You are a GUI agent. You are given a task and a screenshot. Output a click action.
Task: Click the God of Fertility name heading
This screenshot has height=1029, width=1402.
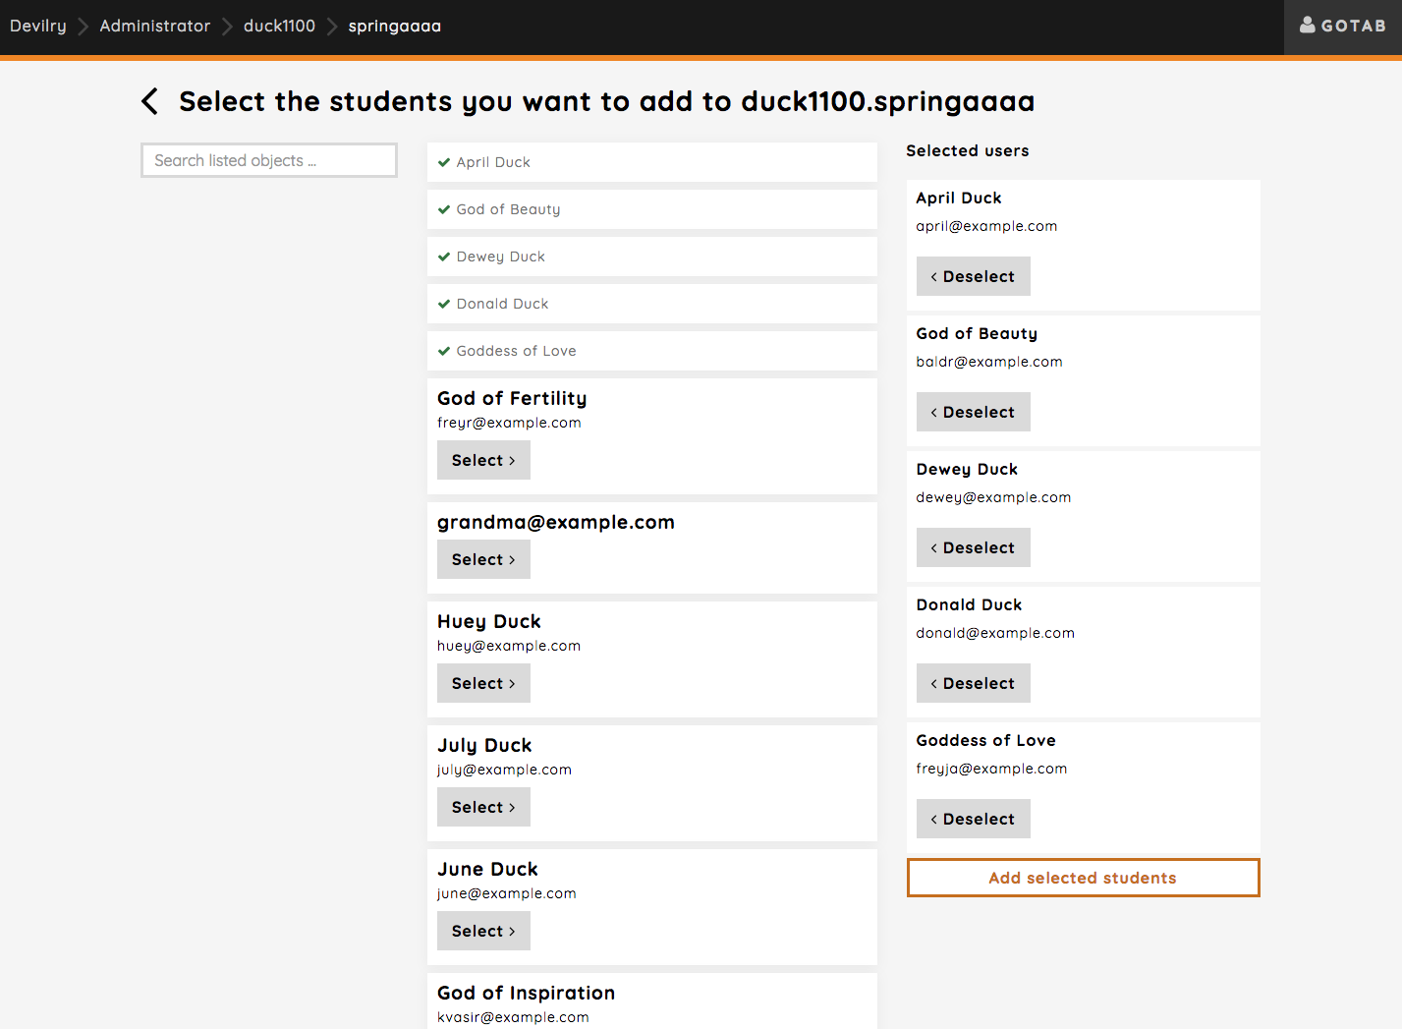[x=512, y=398]
